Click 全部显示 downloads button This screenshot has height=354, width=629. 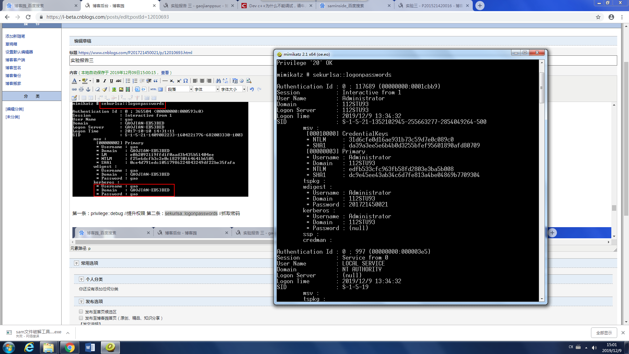pos(604,333)
